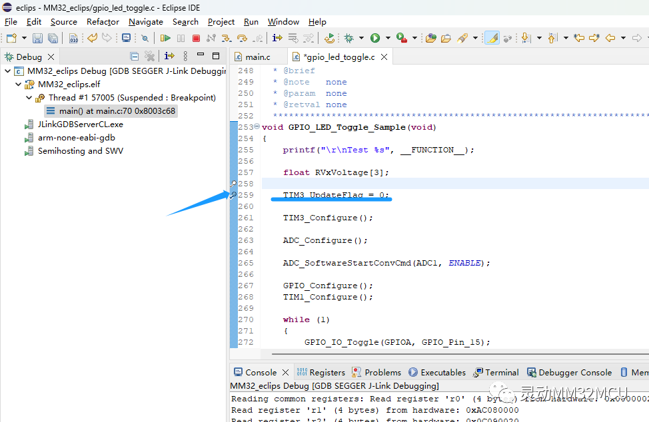Toggle breakpoint marker at line 259
Image resolution: width=649 pixels, height=422 pixels.
pyautogui.click(x=233, y=195)
